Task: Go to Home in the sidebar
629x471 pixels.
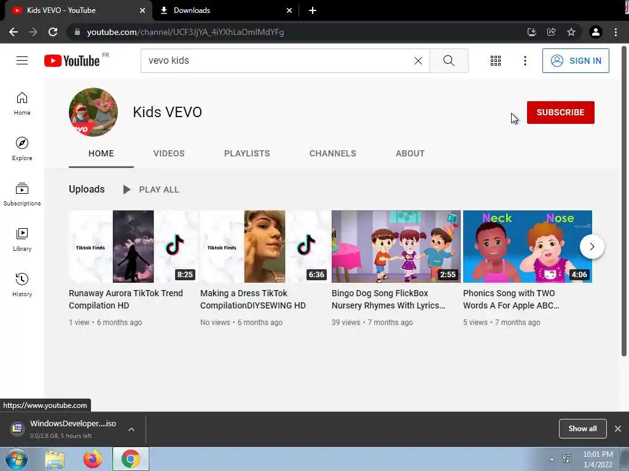Action: point(22,104)
